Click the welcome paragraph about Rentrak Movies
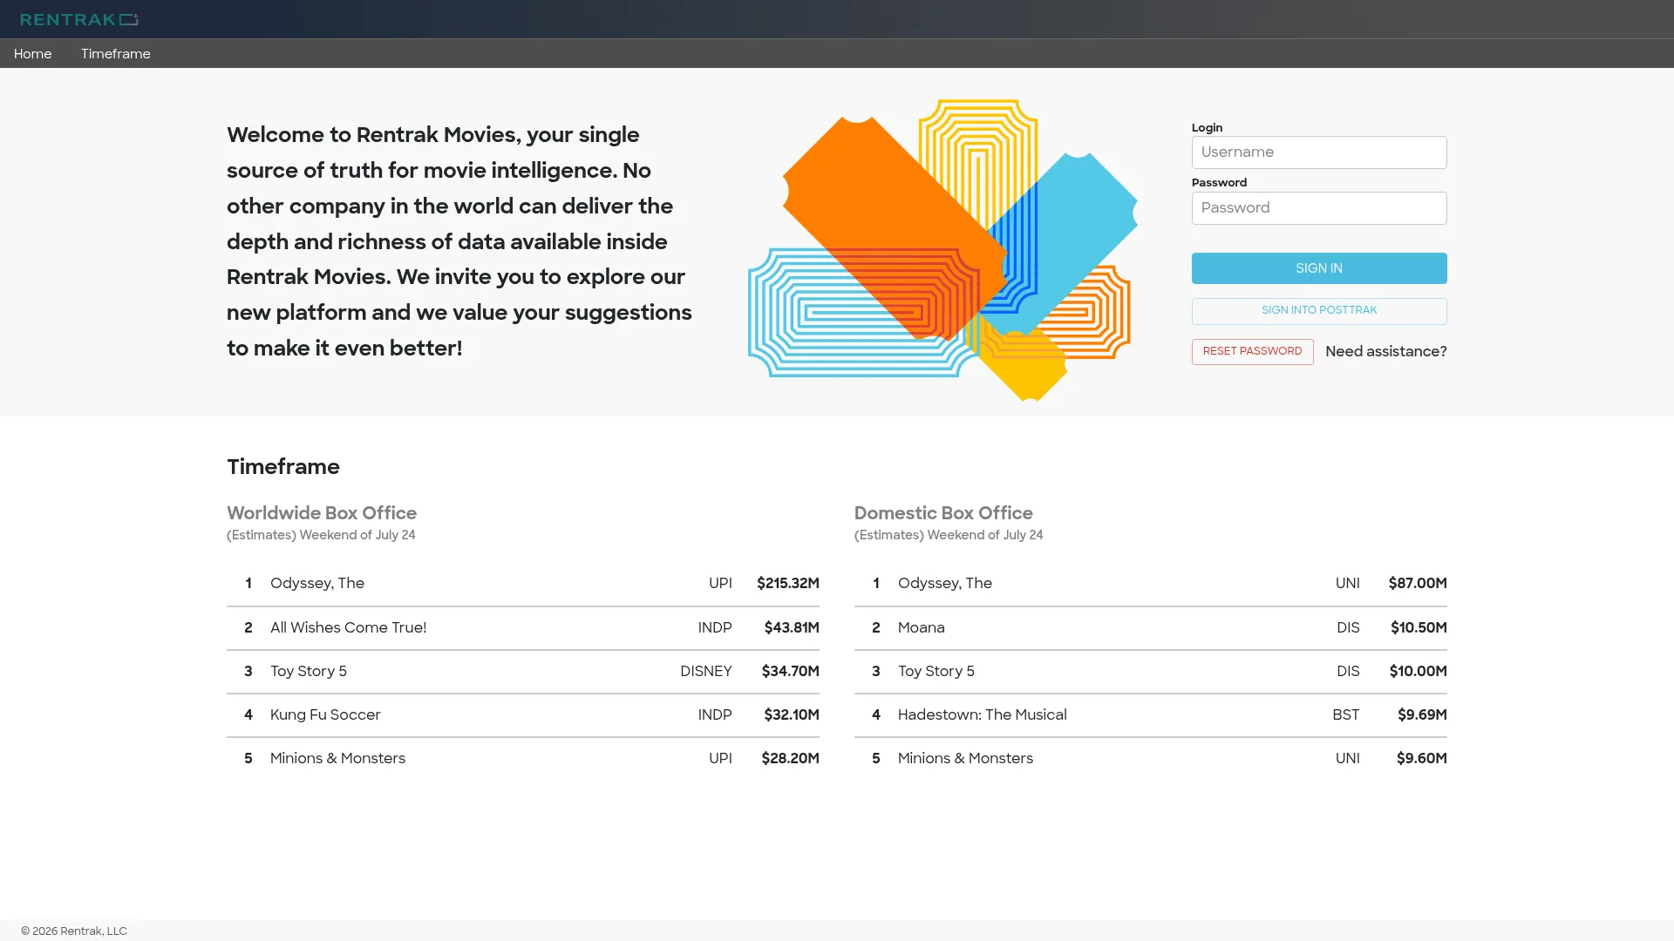1674x941 pixels. (x=459, y=241)
